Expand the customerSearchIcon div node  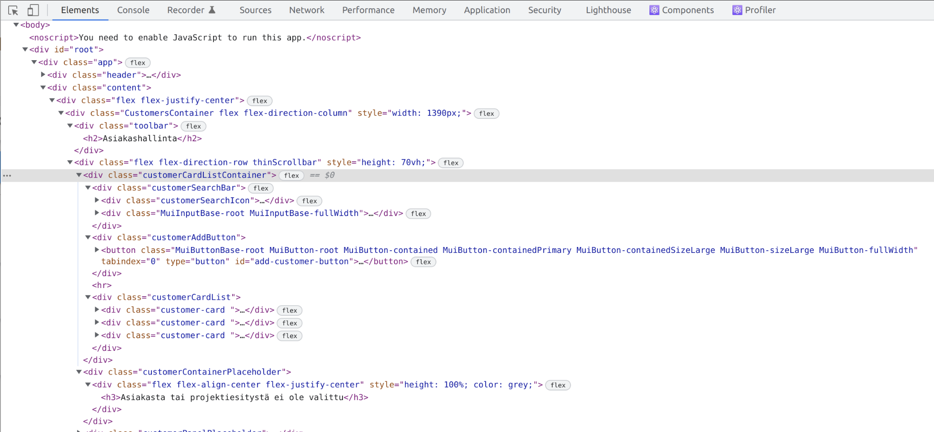point(97,200)
